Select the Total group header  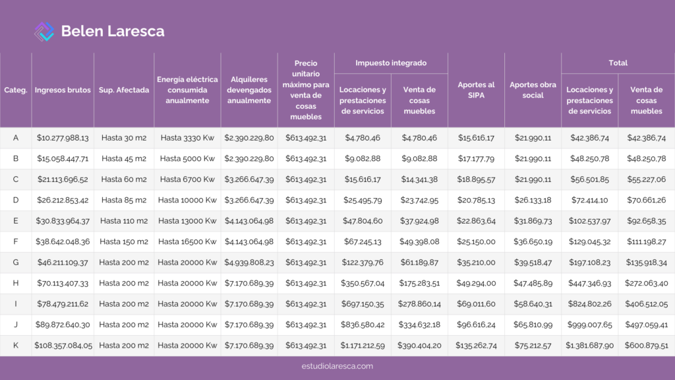(x=618, y=63)
